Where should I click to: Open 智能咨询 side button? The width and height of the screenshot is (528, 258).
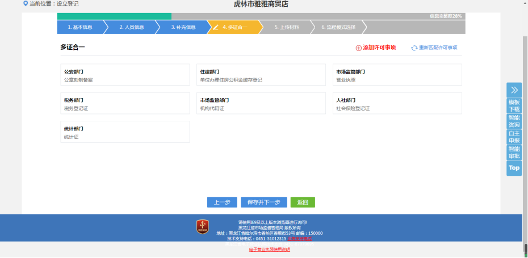(x=514, y=121)
